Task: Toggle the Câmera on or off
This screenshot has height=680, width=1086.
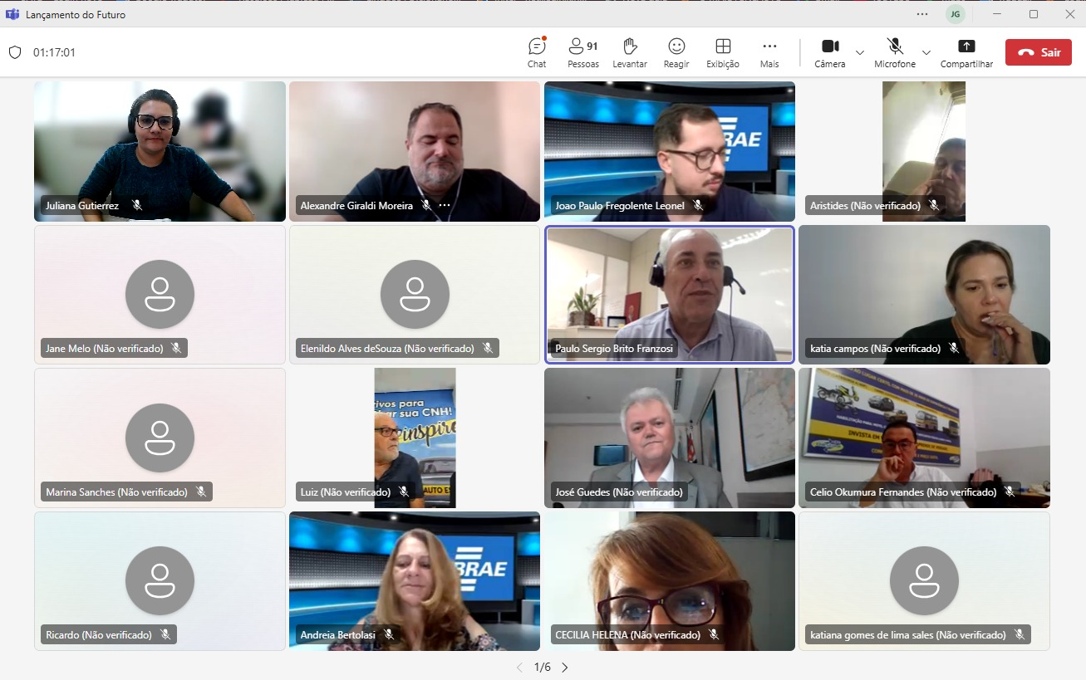Action: click(x=830, y=52)
